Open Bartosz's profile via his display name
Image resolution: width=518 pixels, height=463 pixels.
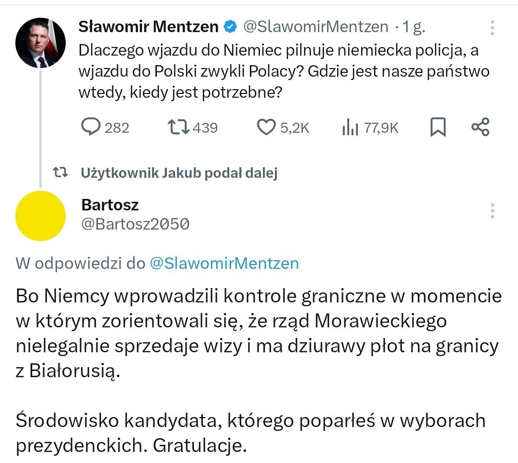click(x=110, y=205)
